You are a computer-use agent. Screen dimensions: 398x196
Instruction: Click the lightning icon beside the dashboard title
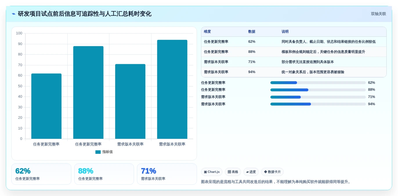pyautogui.click(x=14, y=14)
